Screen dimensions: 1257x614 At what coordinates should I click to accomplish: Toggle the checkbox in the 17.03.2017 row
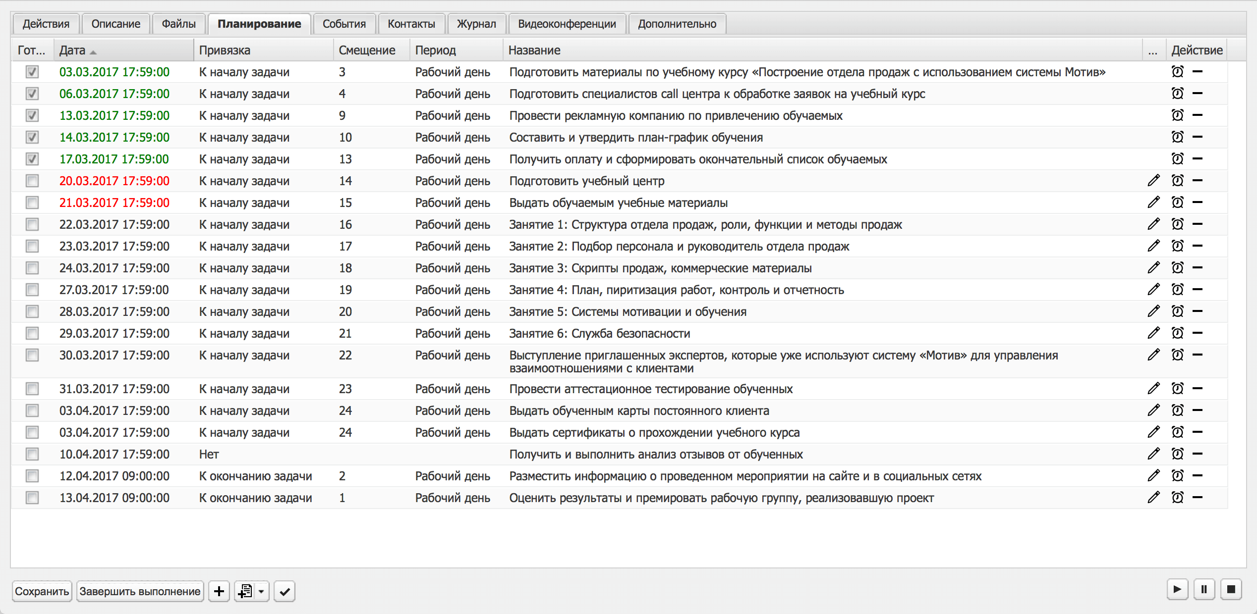click(x=32, y=159)
